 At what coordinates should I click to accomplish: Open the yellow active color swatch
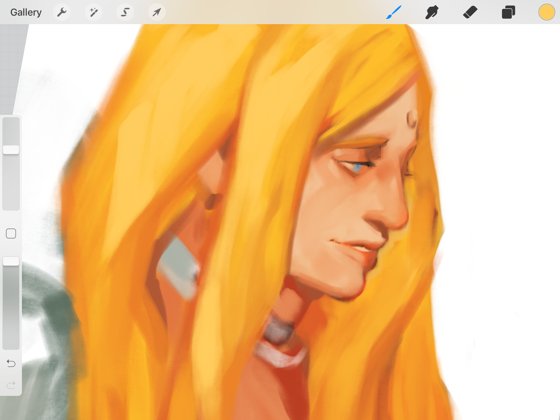(546, 12)
